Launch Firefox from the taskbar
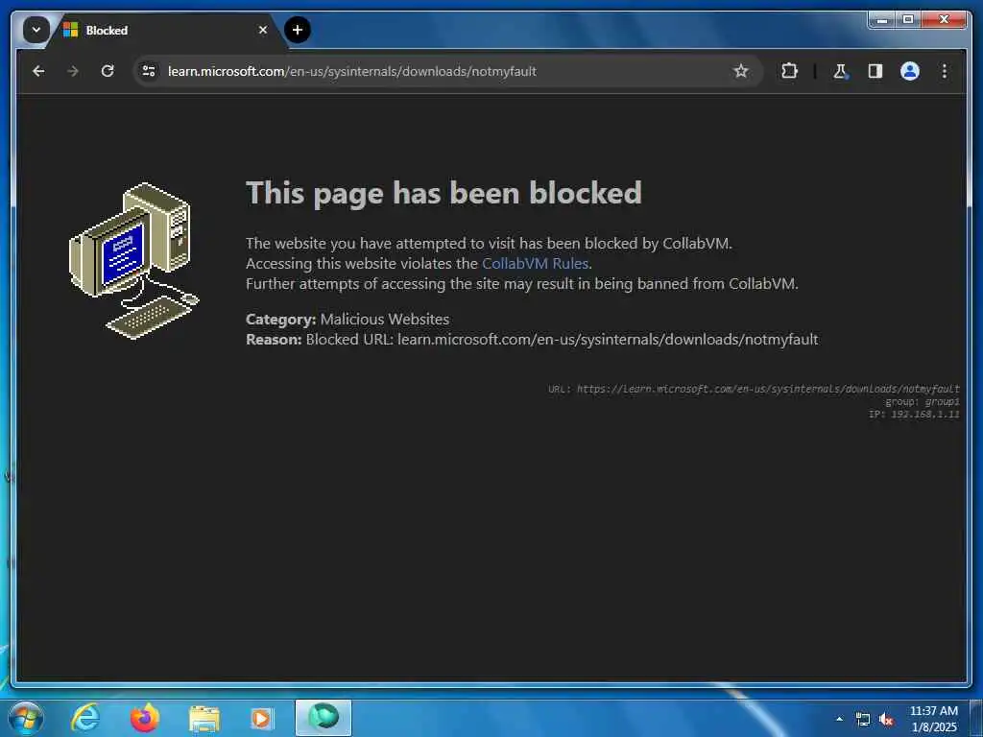Screen dimensions: 983x737 pyautogui.click(x=144, y=718)
